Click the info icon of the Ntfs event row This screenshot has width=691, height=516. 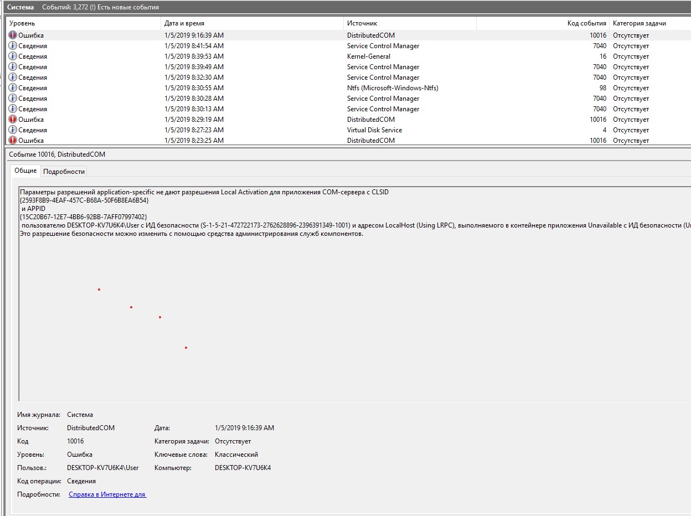[13, 88]
